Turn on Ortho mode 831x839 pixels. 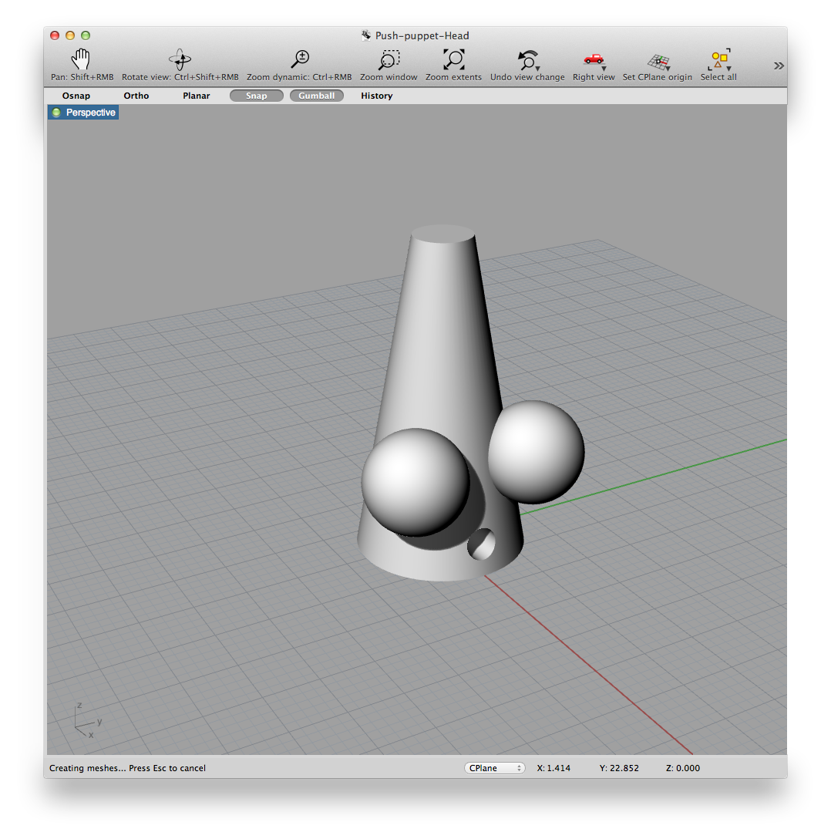[136, 96]
